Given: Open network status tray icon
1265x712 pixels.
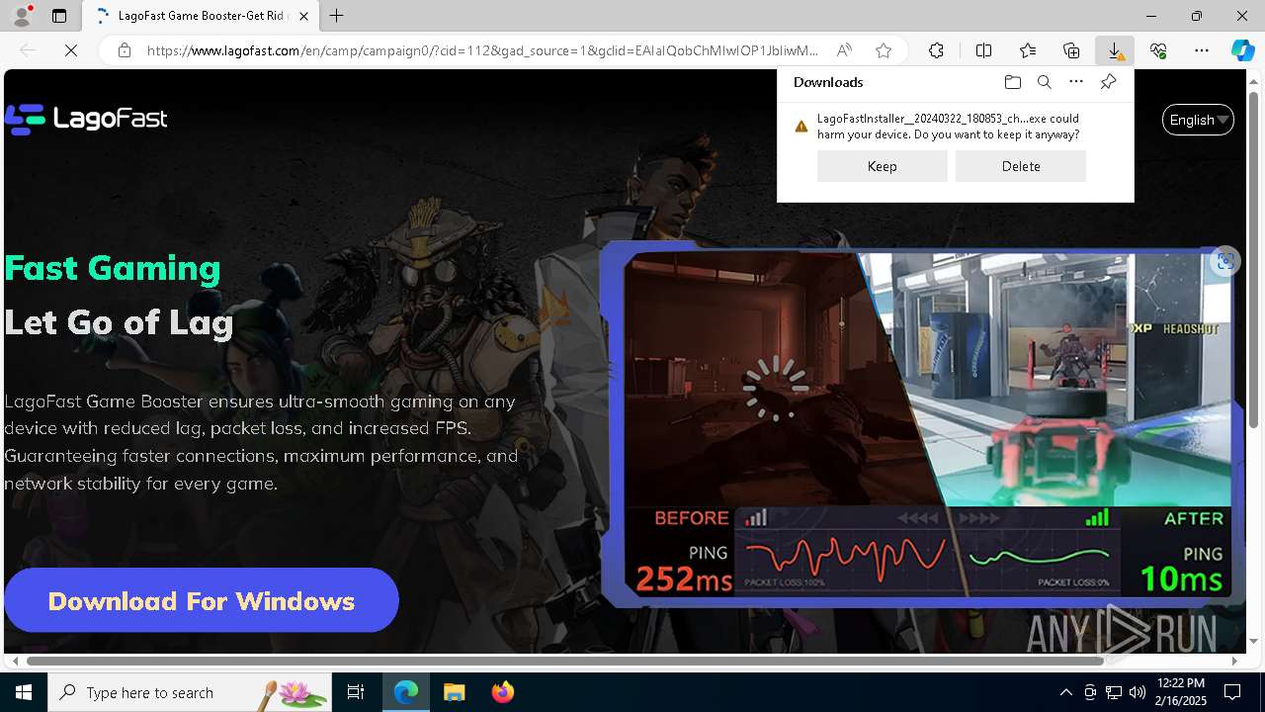Looking at the screenshot, I should (x=1113, y=692).
